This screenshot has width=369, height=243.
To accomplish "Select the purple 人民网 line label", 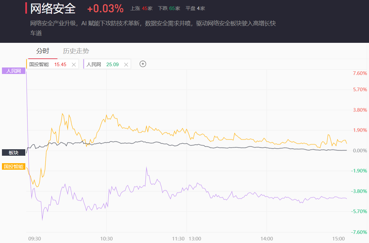I will coord(14,71).
